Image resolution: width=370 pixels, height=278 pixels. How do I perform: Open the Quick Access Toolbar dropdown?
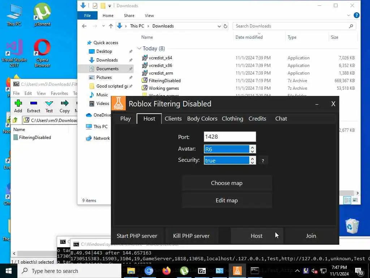[x=110, y=6]
